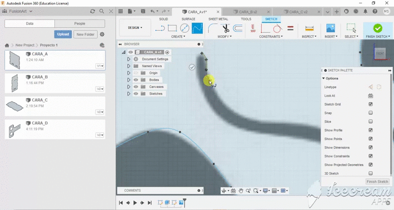Expand Named Views node
394x210 pixels.
129,66
